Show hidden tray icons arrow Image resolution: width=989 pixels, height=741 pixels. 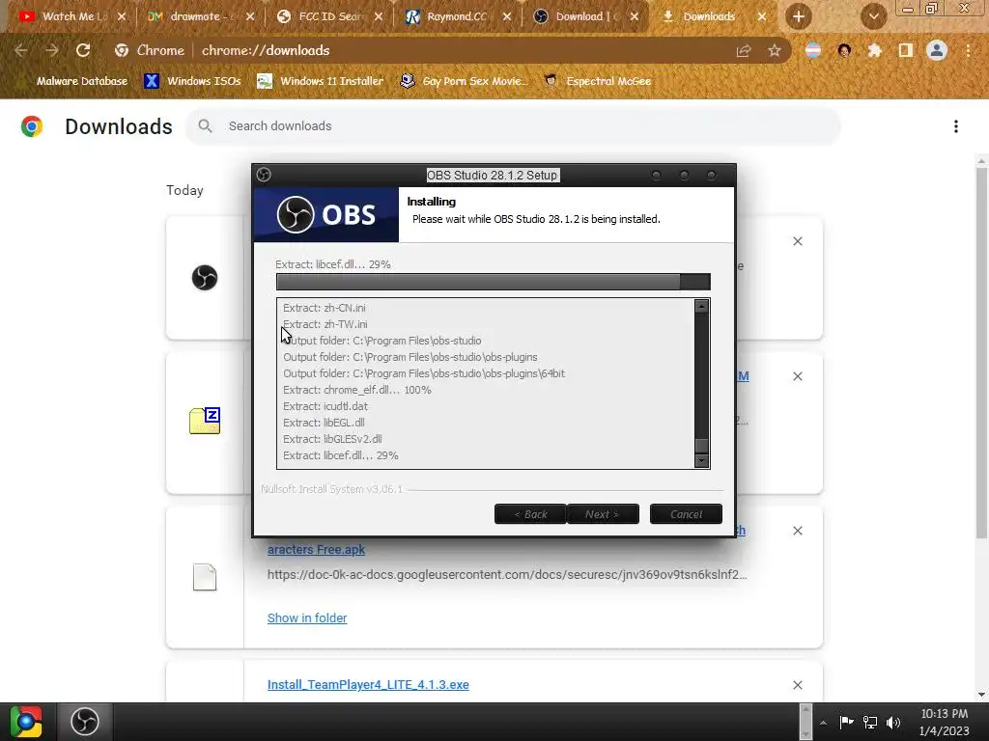point(823,723)
